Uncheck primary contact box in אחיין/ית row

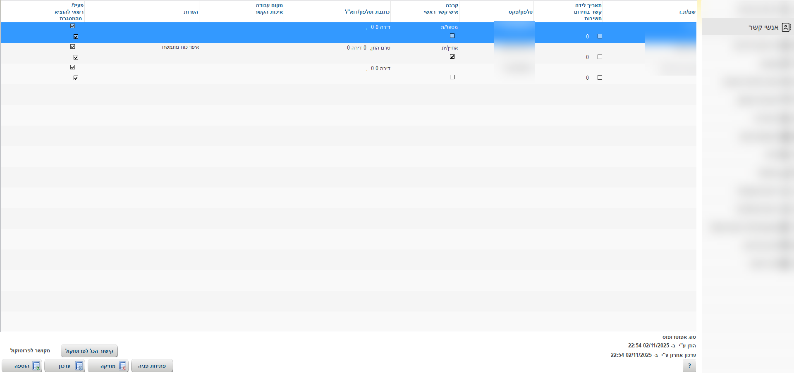(x=452, y=57)
